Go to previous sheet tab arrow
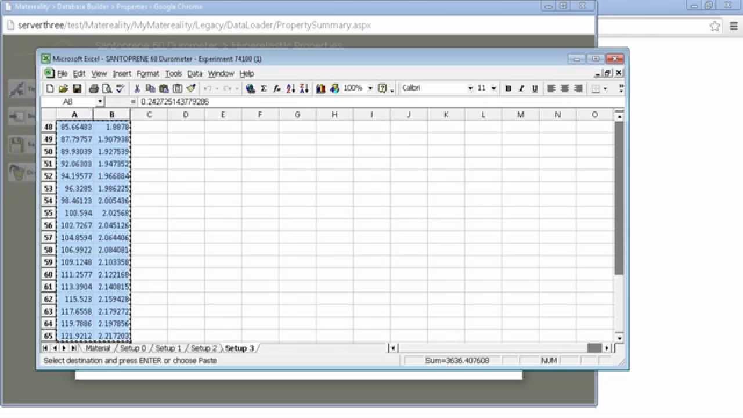Image resolution: width=743 pixels, height=418 pixels. tap(55, 348)
